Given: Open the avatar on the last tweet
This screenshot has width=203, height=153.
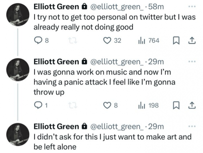Looking at the screenshot, I should click(x=18, y=134).
